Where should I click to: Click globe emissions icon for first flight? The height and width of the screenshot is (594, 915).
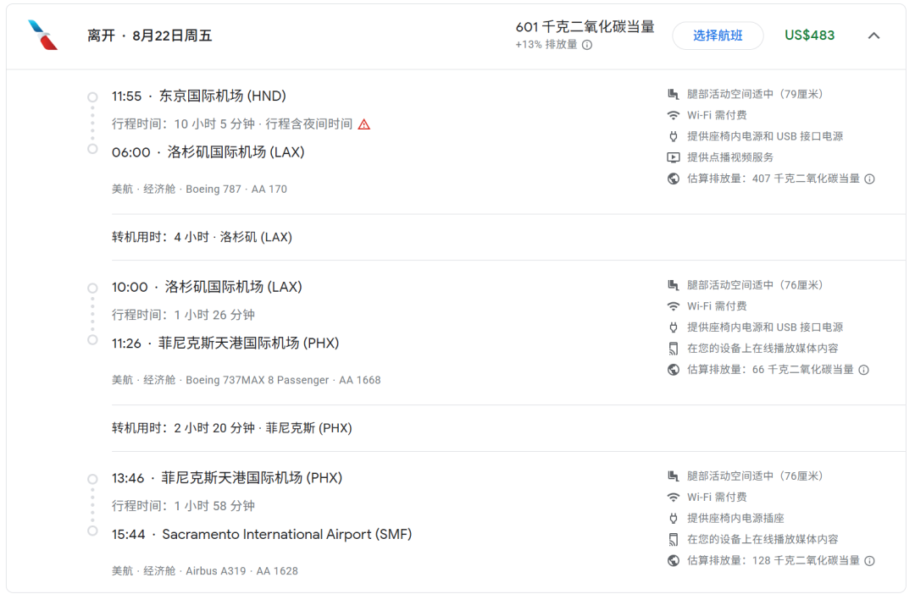point(674,179)
